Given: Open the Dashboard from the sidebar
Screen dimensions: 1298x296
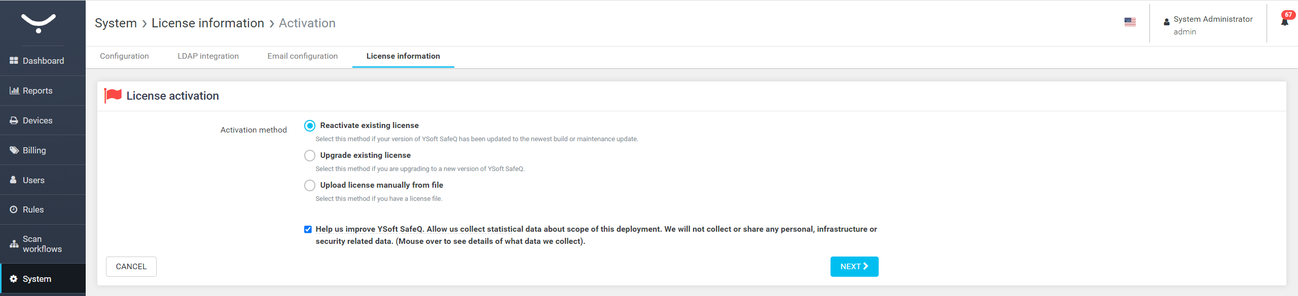Looking at the screenshot, I should pos(43,61).
